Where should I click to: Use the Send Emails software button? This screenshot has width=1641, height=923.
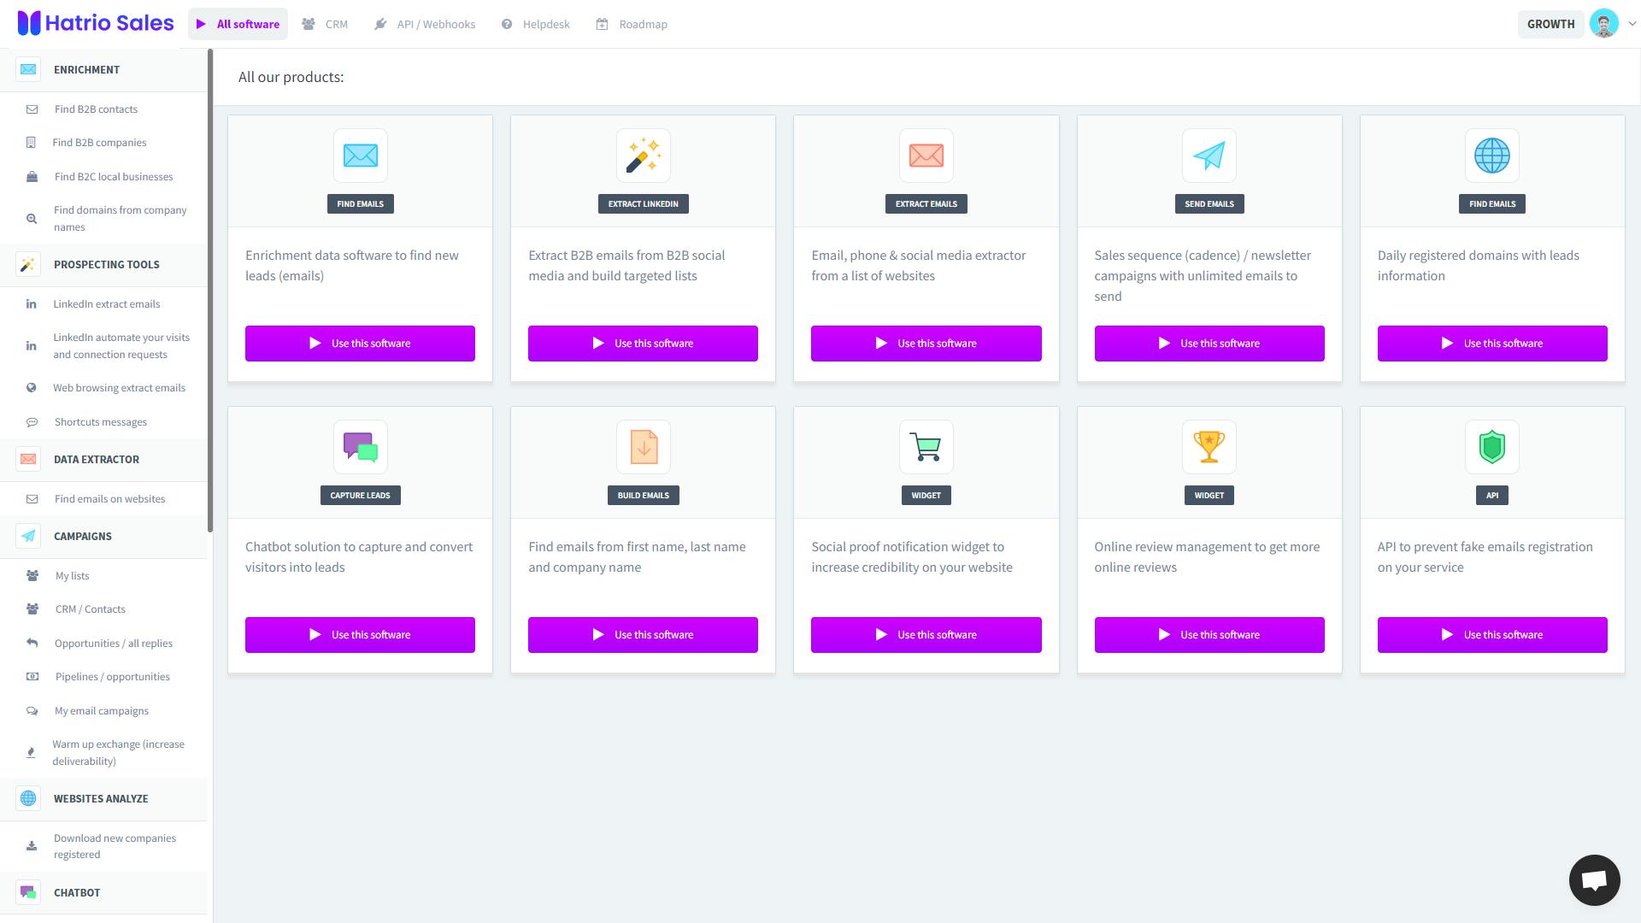click(1209, 344)
